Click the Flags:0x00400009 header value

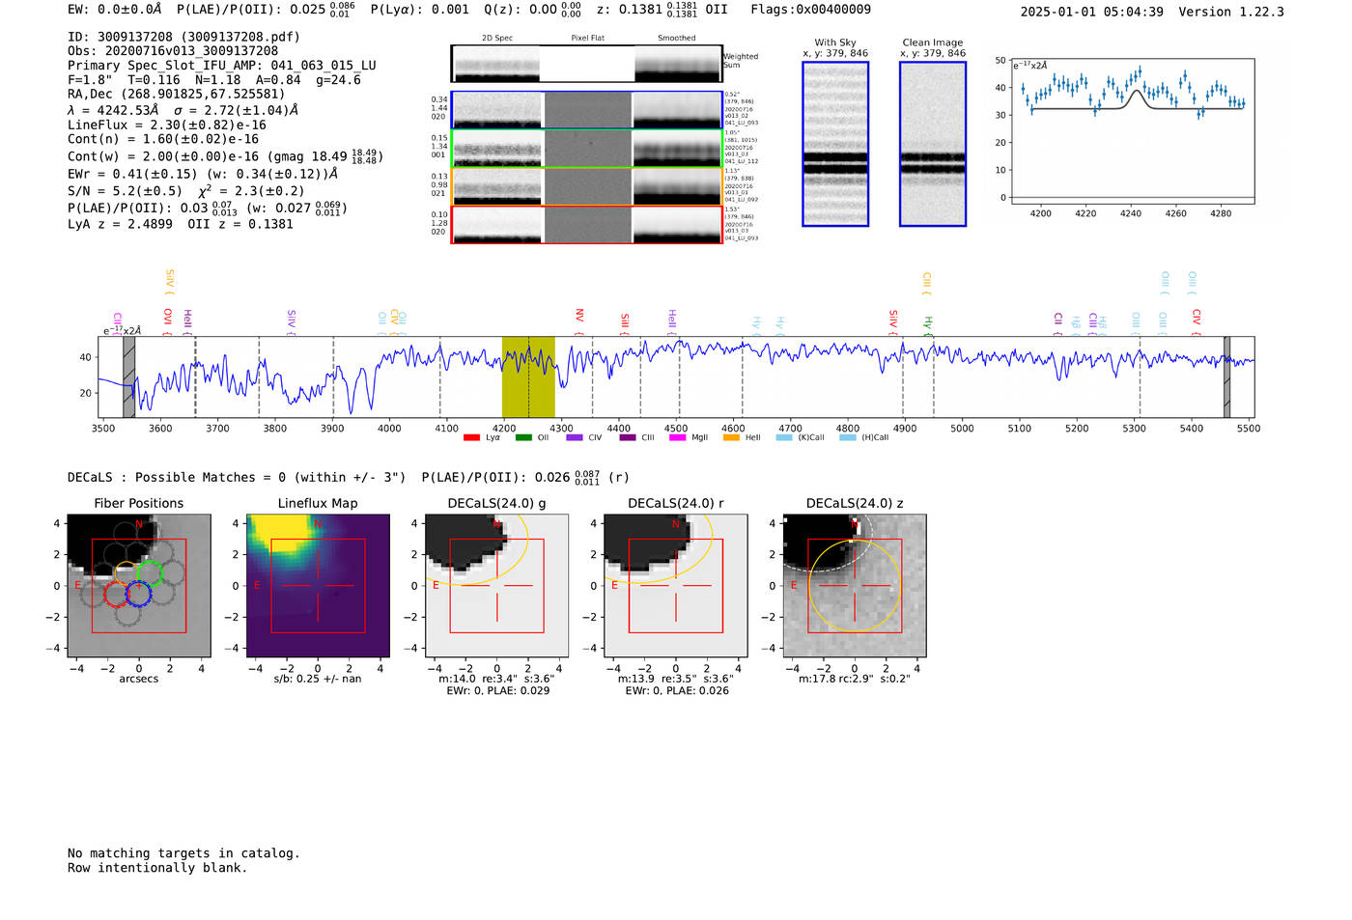(x=811, y=10)
